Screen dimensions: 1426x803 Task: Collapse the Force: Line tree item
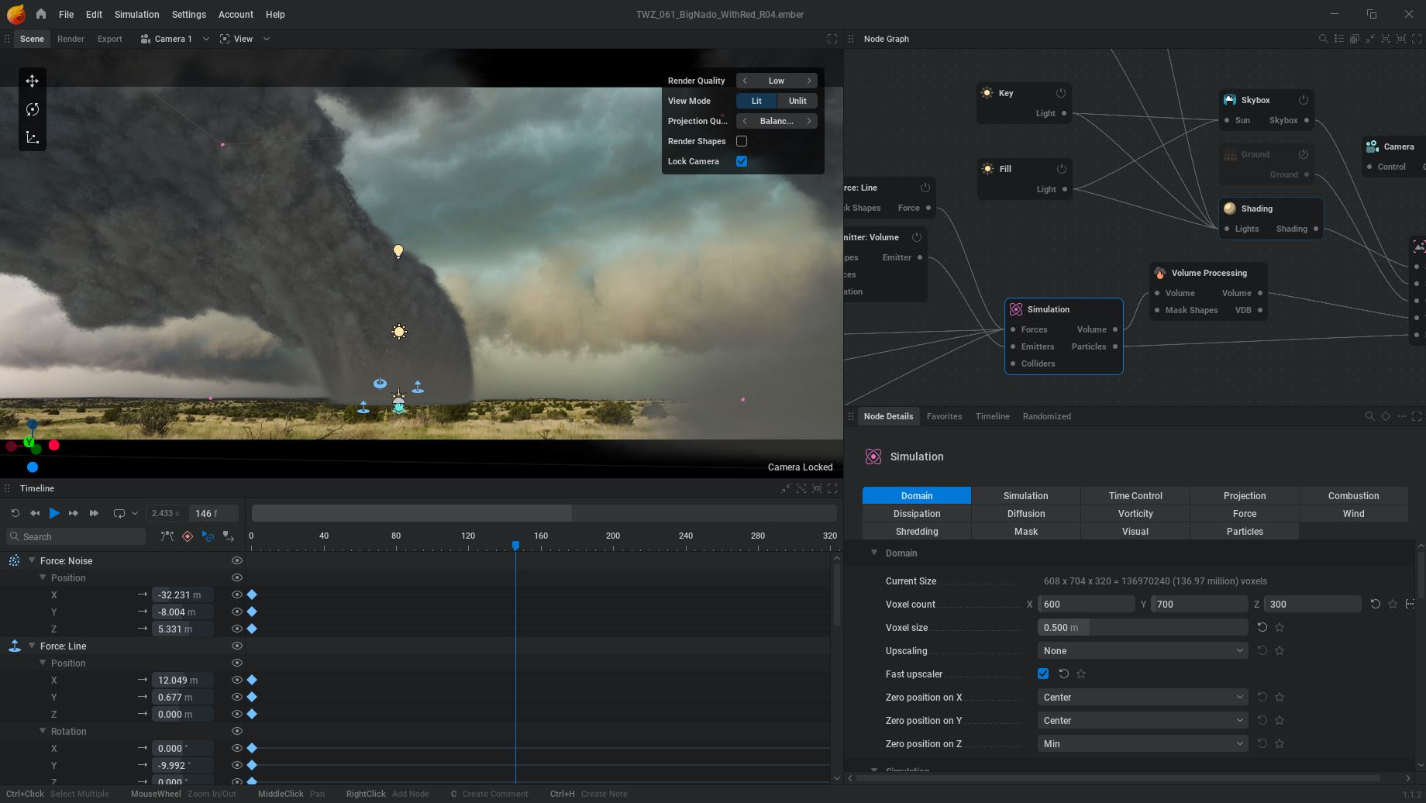click(32, 646)
